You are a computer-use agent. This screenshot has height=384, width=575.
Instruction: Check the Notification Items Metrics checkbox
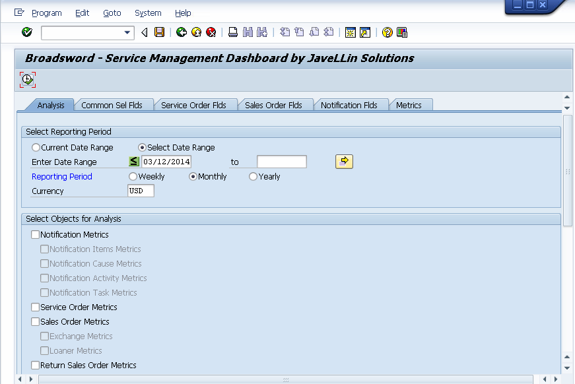44,249
